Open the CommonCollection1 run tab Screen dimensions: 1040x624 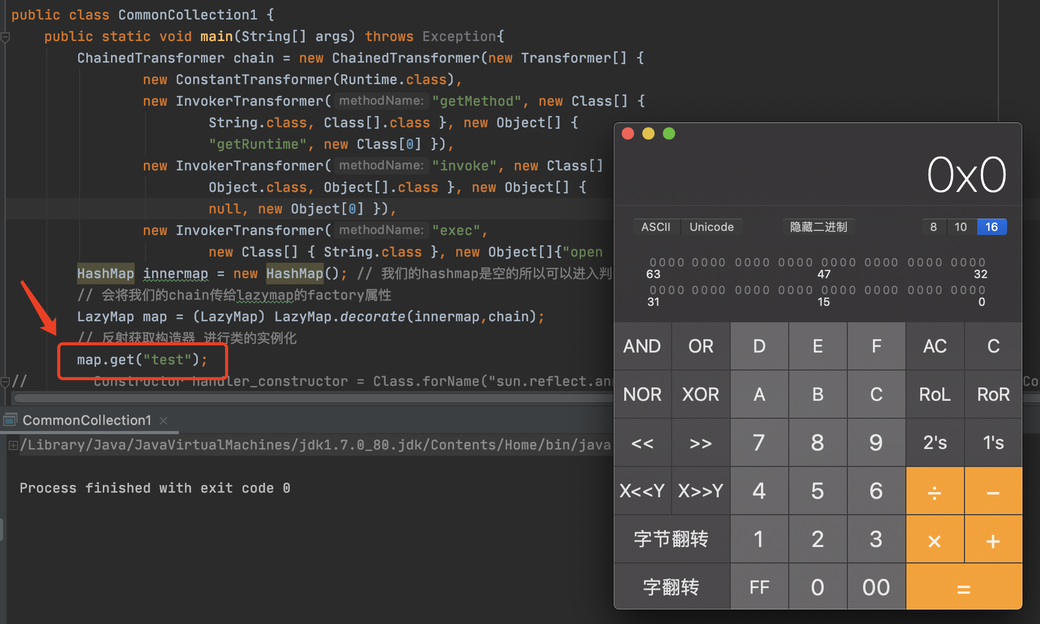[86, 420]
